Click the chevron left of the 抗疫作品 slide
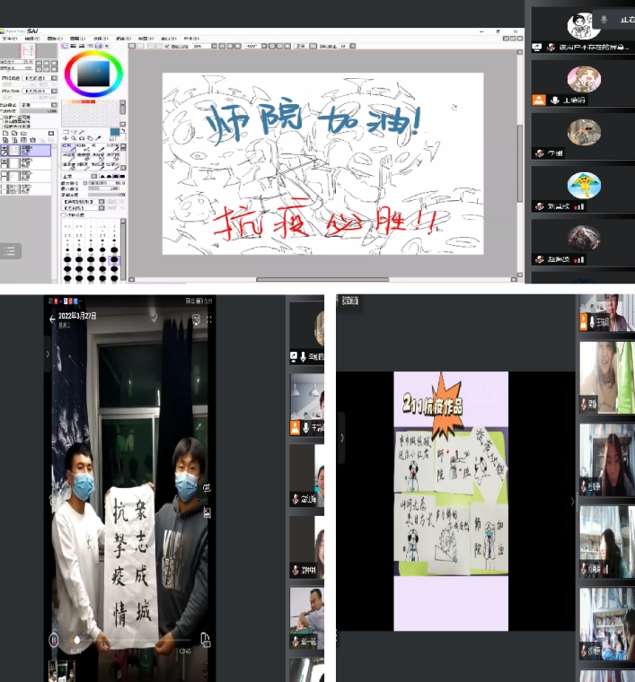This screenshot has width=635, height=682. click(x=341, y=438)
